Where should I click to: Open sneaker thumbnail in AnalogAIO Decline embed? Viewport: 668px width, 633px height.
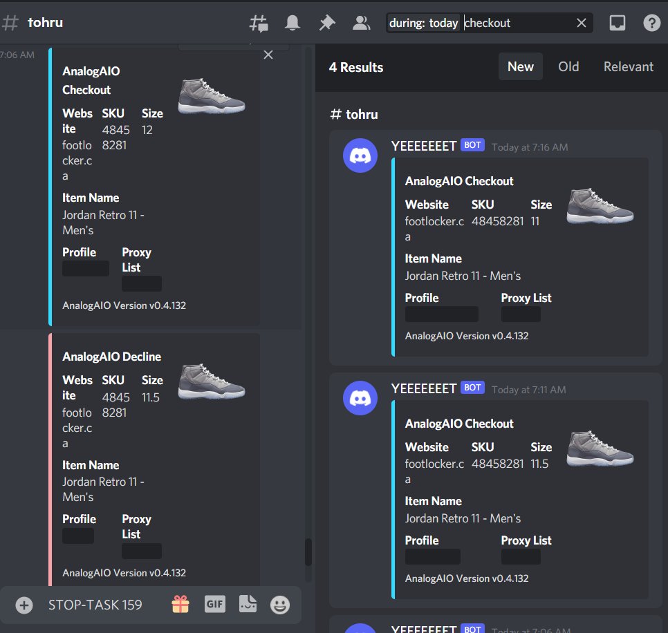tap(212, 382)
